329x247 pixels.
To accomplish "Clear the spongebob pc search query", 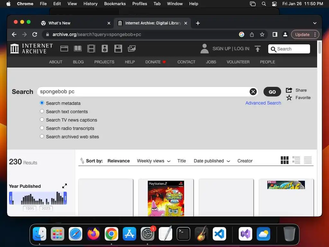I will tap(253, 92).
